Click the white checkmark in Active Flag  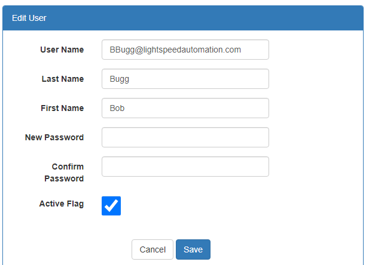pos(111,205)
